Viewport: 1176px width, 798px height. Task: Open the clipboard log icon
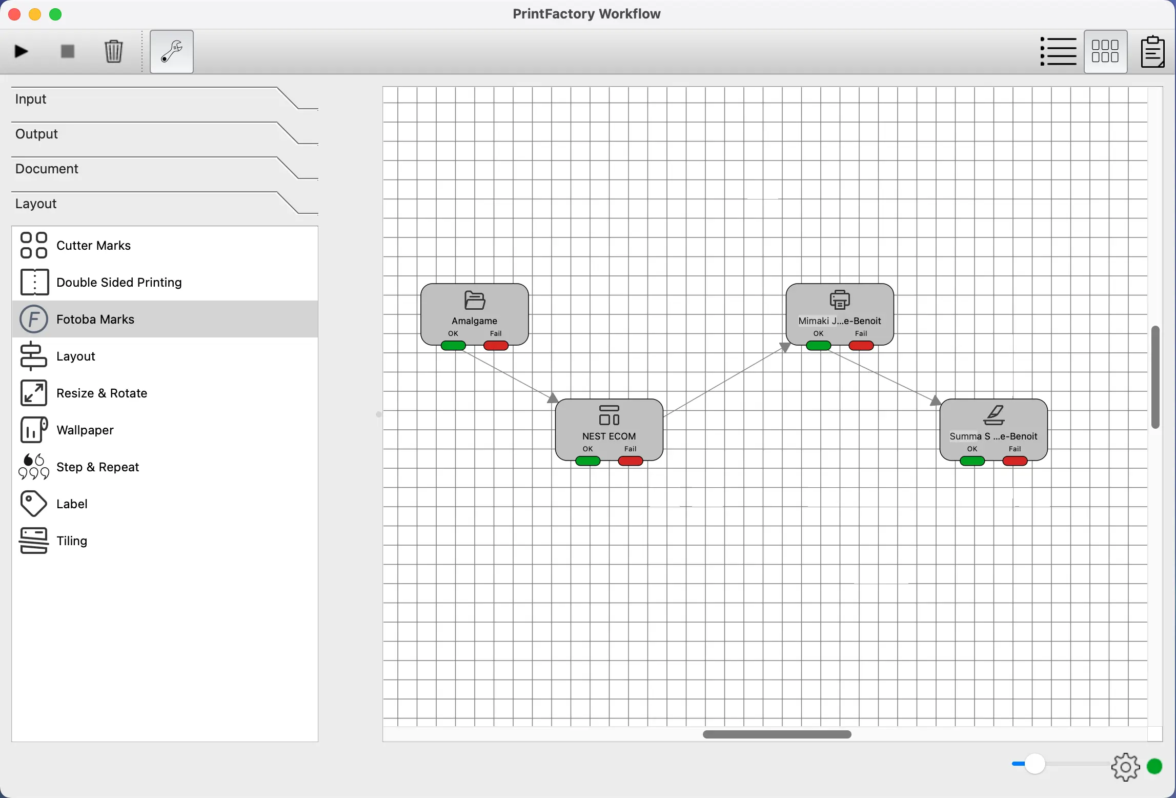pos(1153,51)
